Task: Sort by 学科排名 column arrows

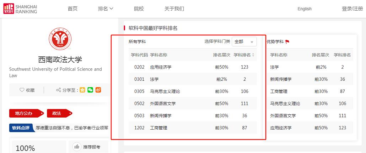Action: point(253,55)
